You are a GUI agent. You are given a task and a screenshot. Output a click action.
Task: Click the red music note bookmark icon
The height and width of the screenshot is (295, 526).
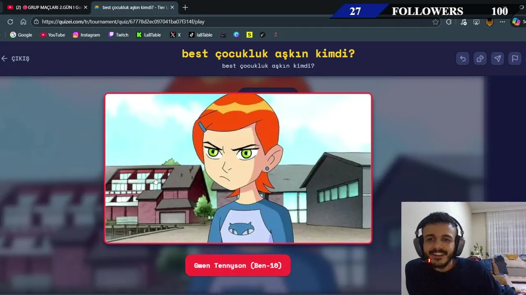[276, 35]
